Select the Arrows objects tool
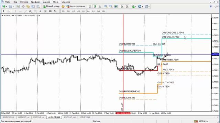The width and height of the screenshot is (220, 123). [x=55, y=11]
